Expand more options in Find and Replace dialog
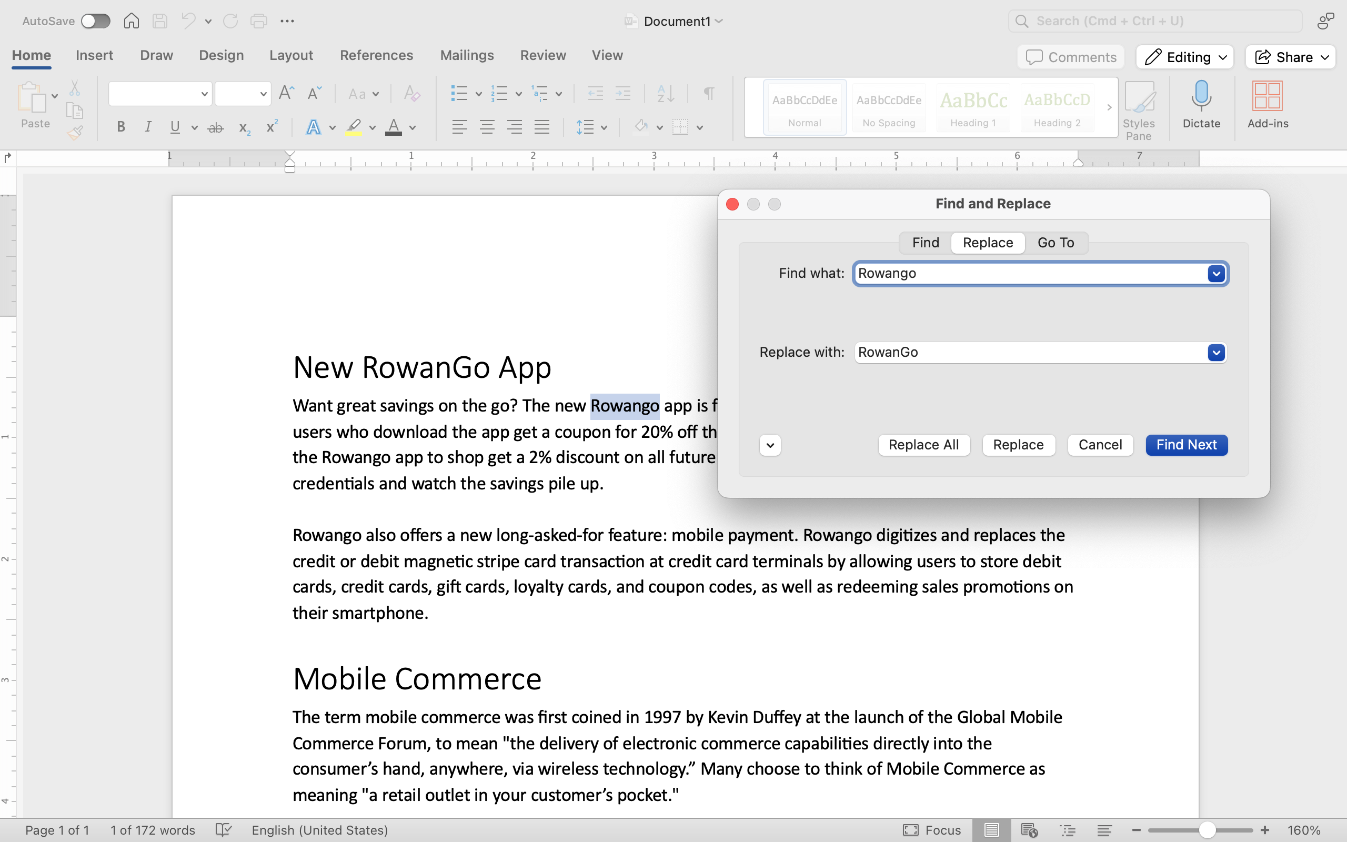Screen dimensions: 1347x842 pos(770,445)
